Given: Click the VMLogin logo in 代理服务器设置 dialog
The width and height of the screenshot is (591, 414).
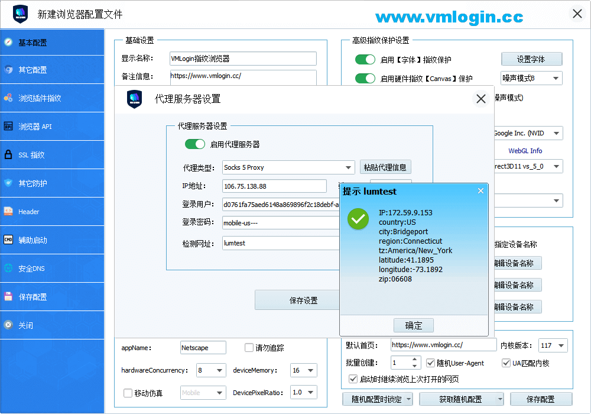Looking at the screenshot, I should pos(135,99).
